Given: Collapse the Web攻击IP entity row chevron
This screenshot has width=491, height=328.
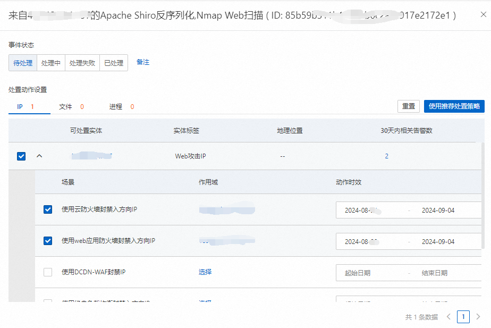Looking at the screenshot, I should (x=39, y=156).
